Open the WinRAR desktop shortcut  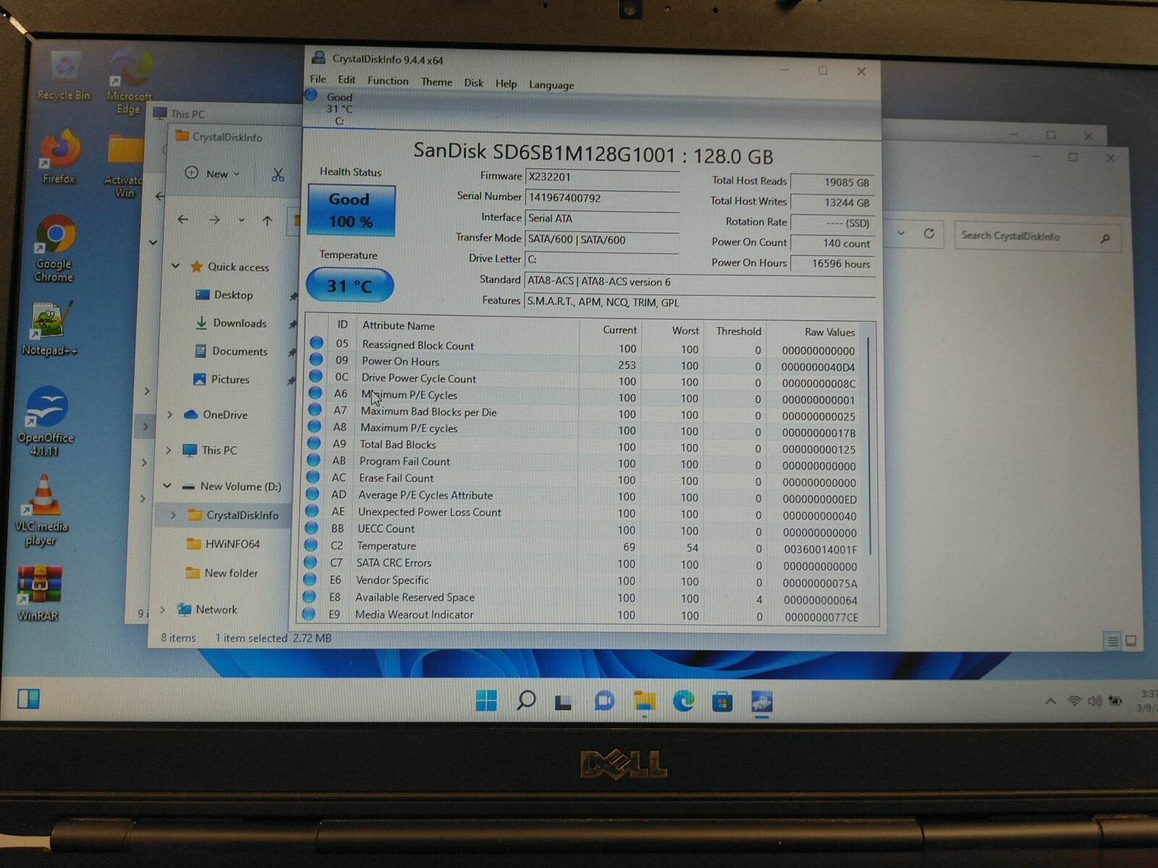(39, 593)
